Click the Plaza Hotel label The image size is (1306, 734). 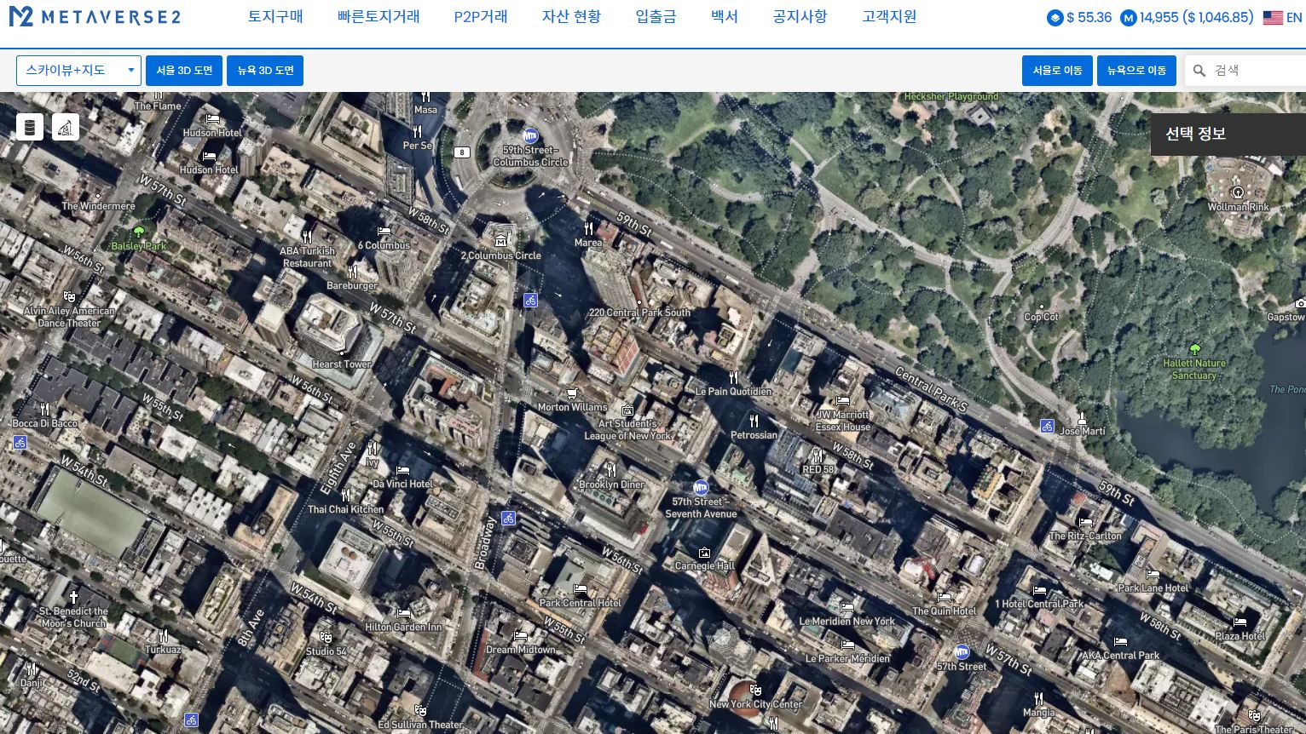[1240, 636]
